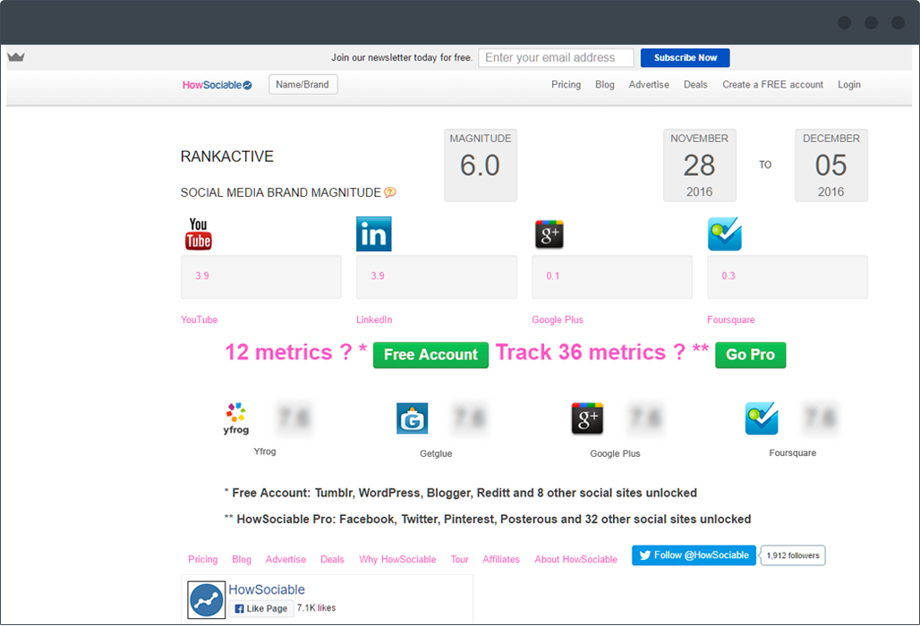Open the HowSociable logo home link
This screenshot has height=626, width=920.
[217, 85]
